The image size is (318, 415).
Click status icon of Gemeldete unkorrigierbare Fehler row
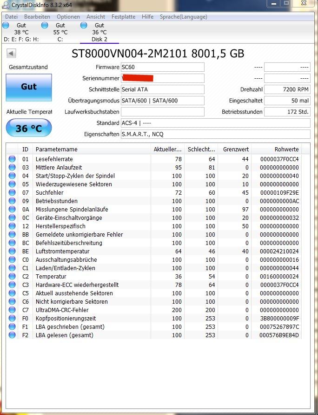click(12, 234)
